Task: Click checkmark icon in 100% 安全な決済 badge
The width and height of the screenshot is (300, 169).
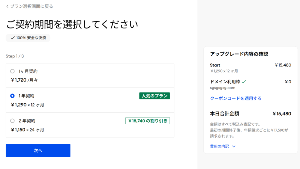Action: click(x=12, y=38)
